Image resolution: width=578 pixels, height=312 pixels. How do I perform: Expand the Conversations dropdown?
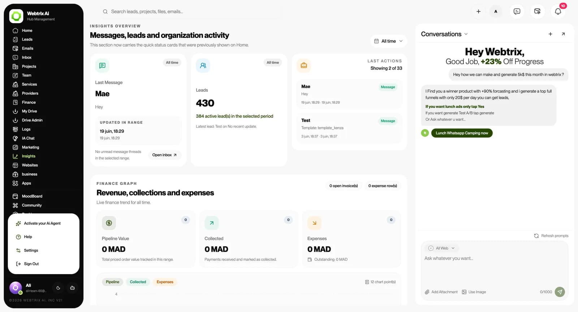[x=444, y=34]
